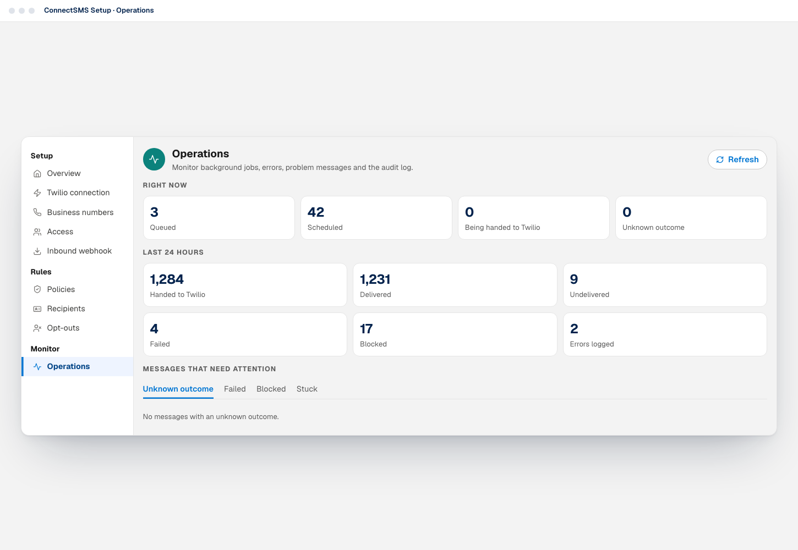Click the 'No messages with an unknown outcome.' text
The image size is (798, 550).
(211, 417)
